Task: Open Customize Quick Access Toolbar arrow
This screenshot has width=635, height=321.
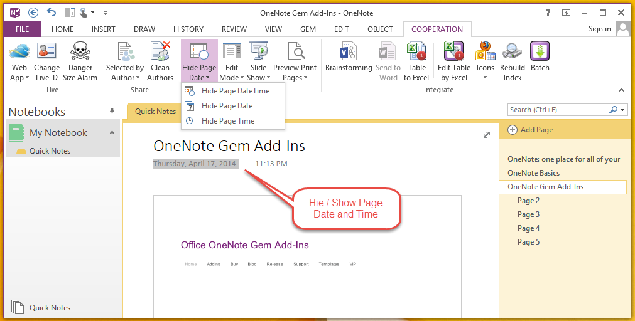Action: point(105,13)
